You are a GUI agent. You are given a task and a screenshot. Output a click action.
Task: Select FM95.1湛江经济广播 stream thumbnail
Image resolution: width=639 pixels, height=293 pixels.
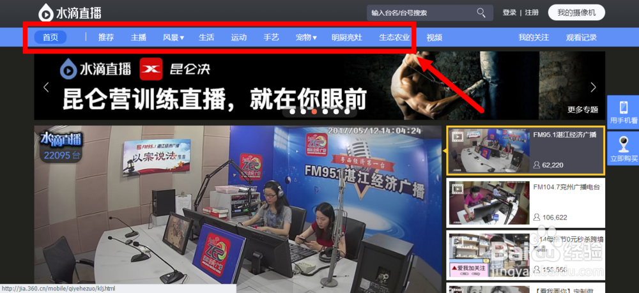point(489,151)
